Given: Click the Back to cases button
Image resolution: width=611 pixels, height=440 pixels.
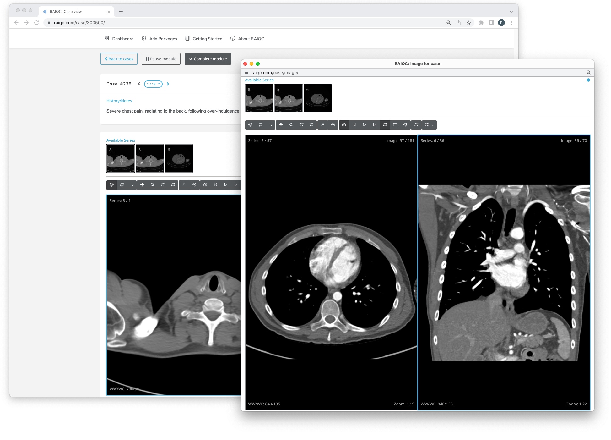Looking at the screenshot, I should point(119,59).
